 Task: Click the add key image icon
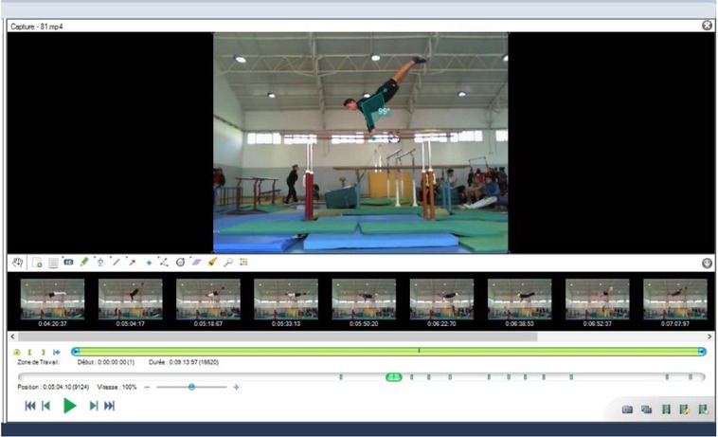37,262
